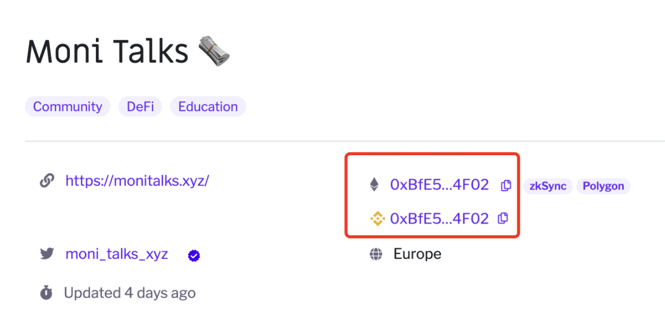Image resolution: width=665 pixels, height=320 pixels.
Task: Open the Ethereum address 0xBfE5...4F02 link
Action: click(439, 185)
